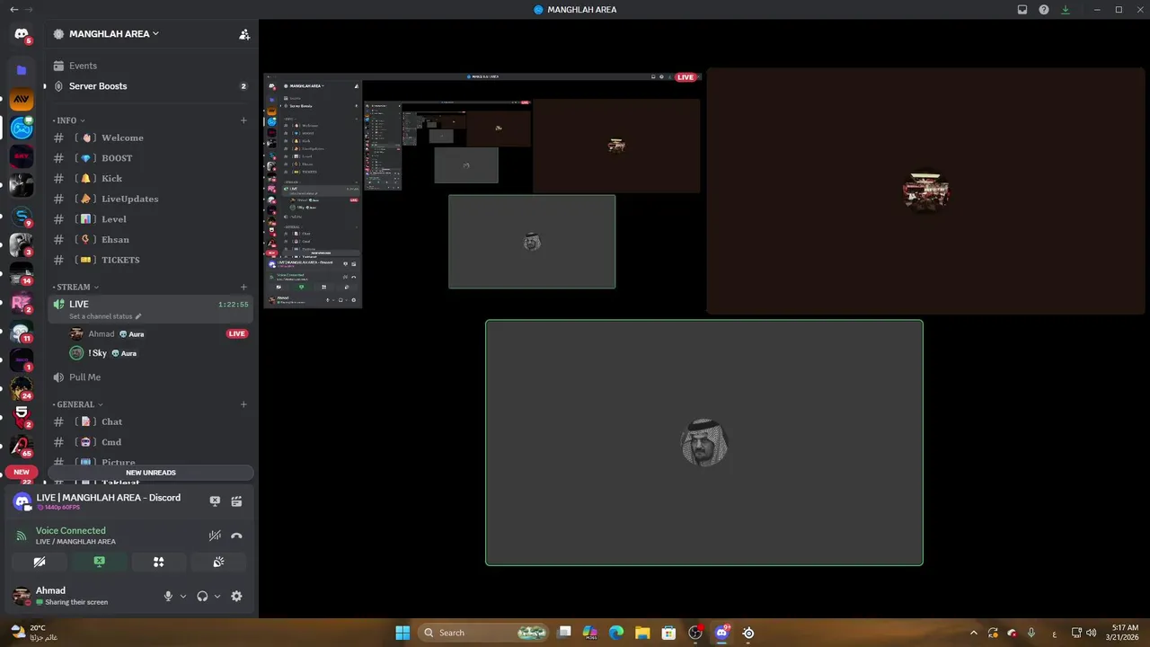The height and width of the screenshot is (647, 1150).
Task: Stop streaming with the monitor X icon
Action: pyautogui.click(x=215, y=501)
